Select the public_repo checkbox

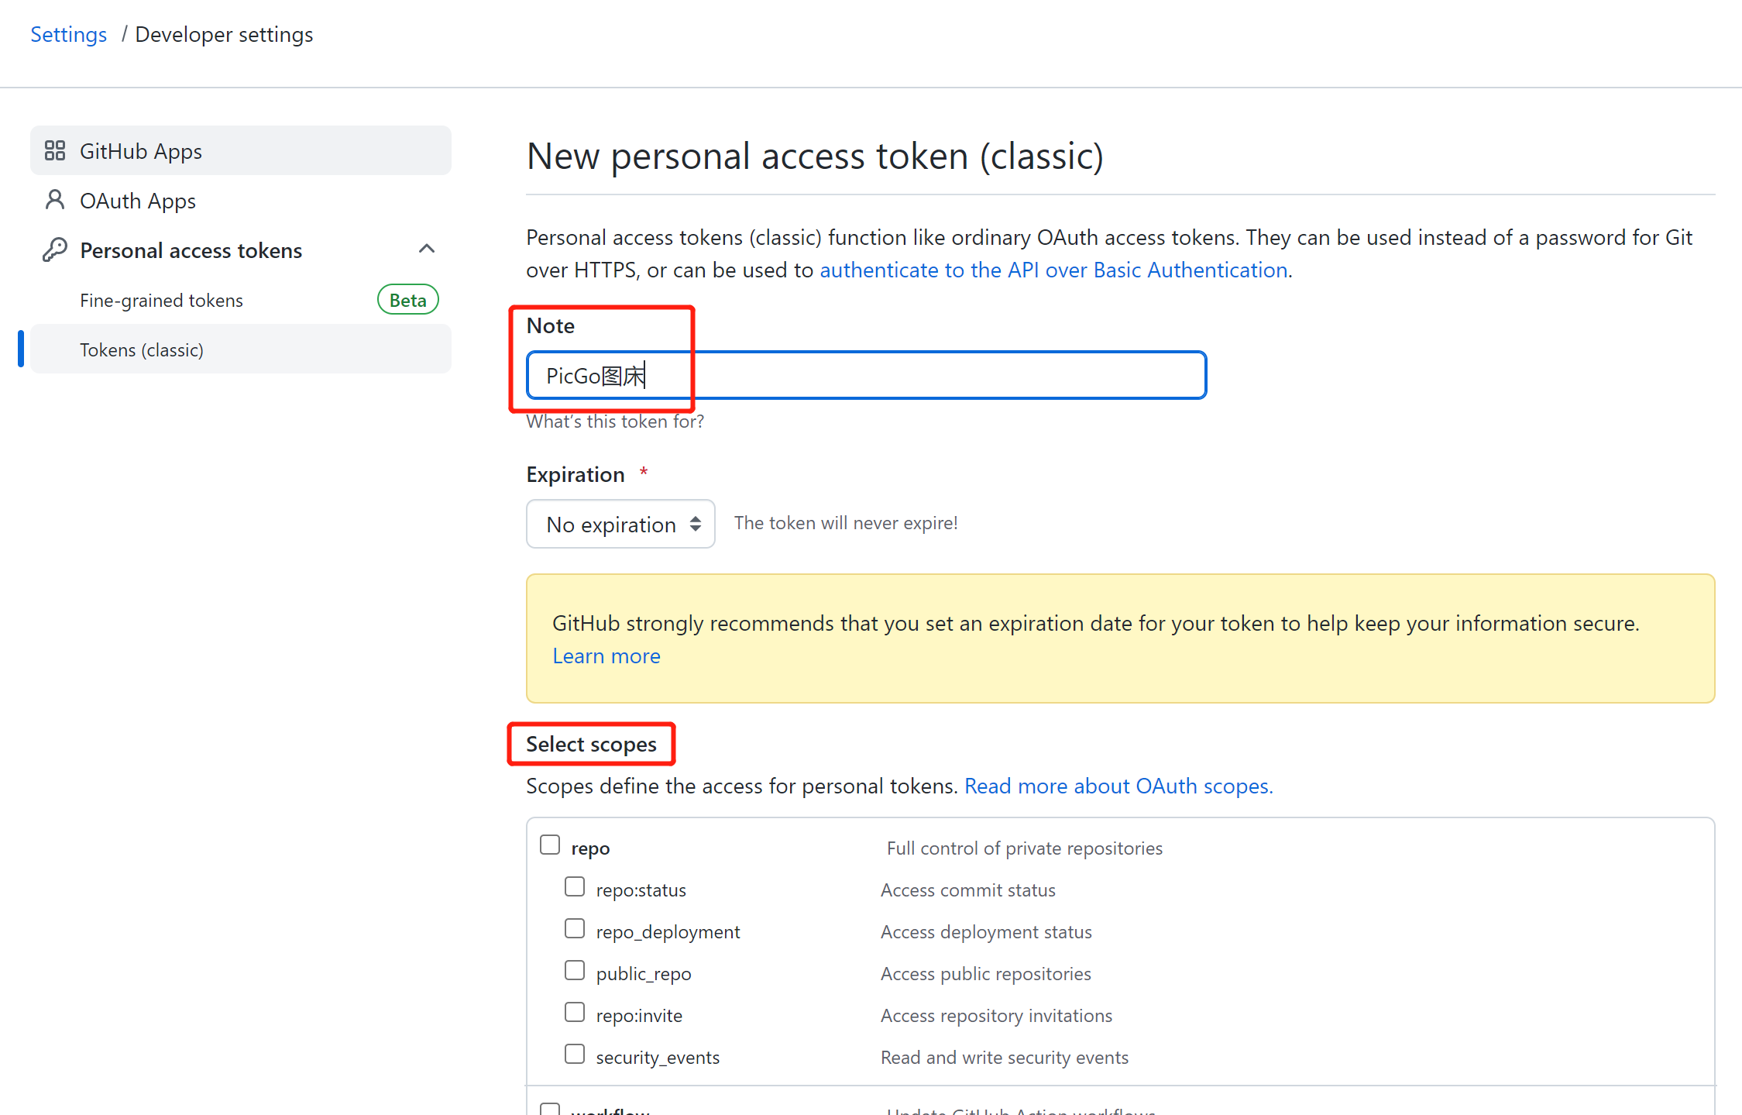click(575, 970)
